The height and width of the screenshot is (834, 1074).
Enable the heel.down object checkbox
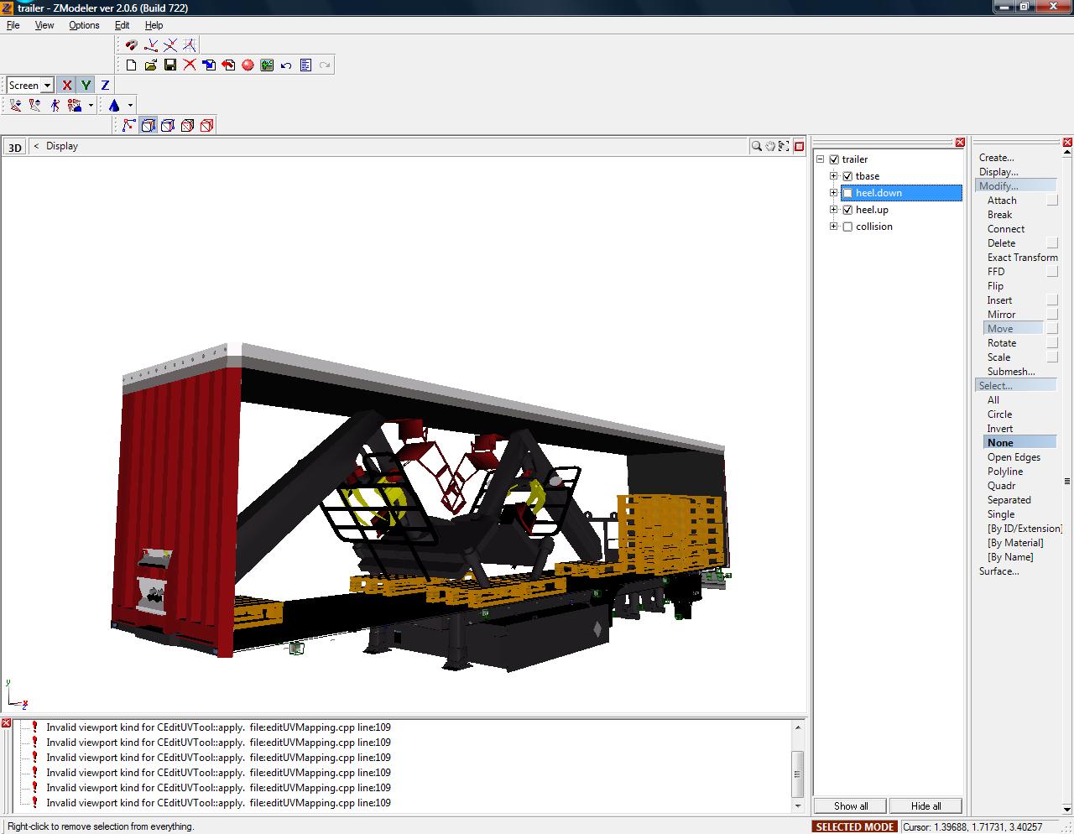(847, 194)
